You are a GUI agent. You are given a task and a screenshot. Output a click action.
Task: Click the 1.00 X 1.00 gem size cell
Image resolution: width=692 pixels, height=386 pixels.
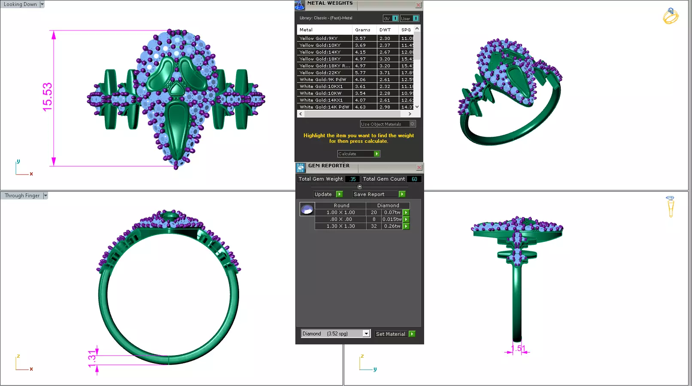point(340,213)
